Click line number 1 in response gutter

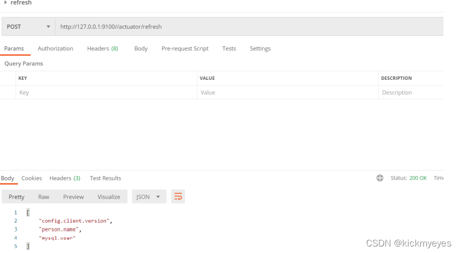click(x=15, y=213)
